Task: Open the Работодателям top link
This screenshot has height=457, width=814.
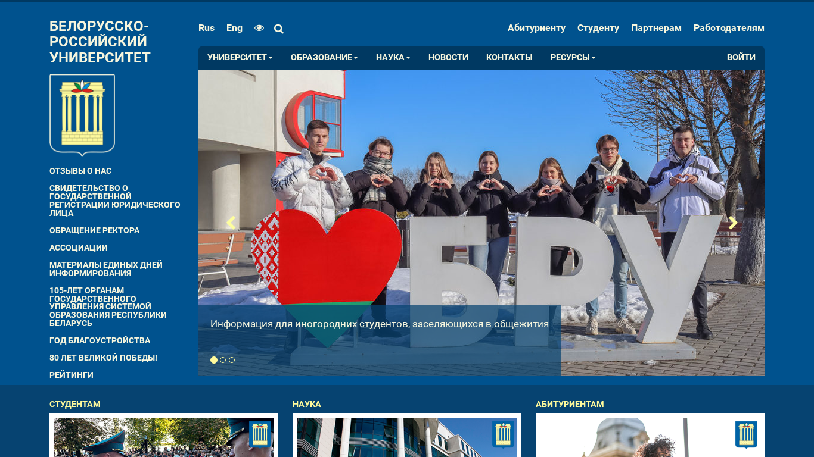Action: pos(729,28)
